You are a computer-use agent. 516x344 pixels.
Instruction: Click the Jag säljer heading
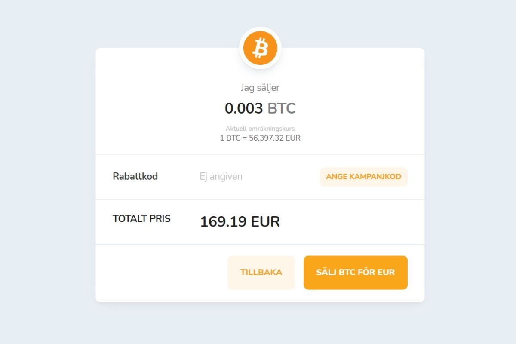[x=260, y=87]
